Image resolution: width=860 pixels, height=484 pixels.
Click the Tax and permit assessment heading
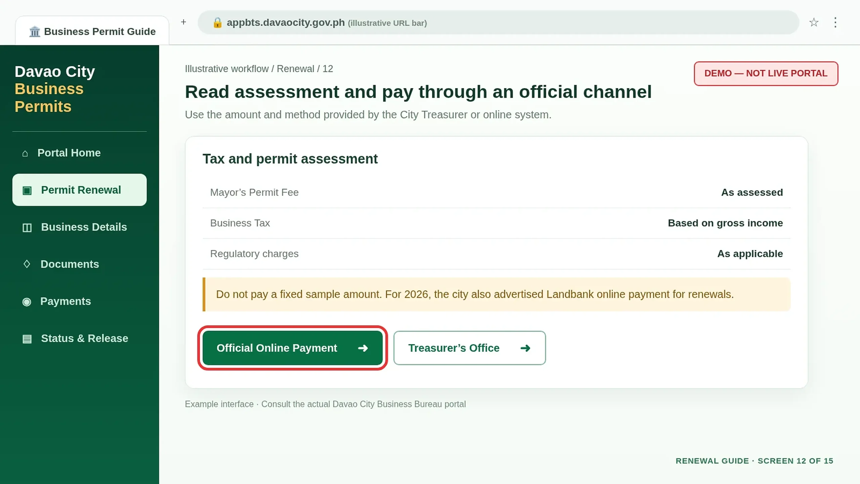pyautogui.click(x=290, y=159)
